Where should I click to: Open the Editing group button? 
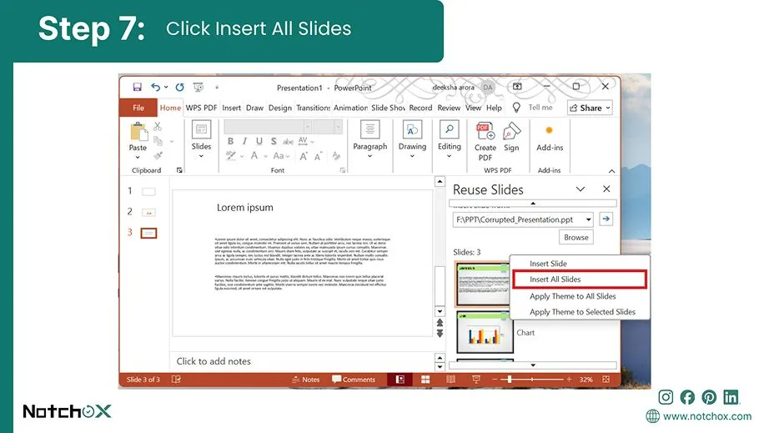pyautogui.click(x=450, y=139)
